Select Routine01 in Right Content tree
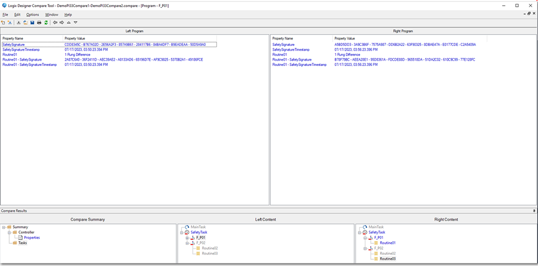The width and height of the screenshot is (538, 266). pyautogui.click(x=387, y=243)
